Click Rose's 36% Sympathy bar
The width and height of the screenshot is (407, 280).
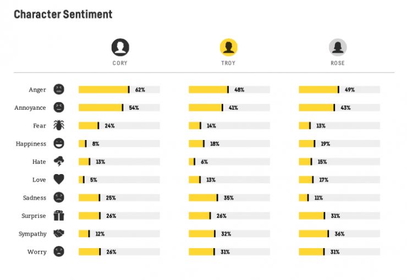pyautogui.click(x=313, y=234)
